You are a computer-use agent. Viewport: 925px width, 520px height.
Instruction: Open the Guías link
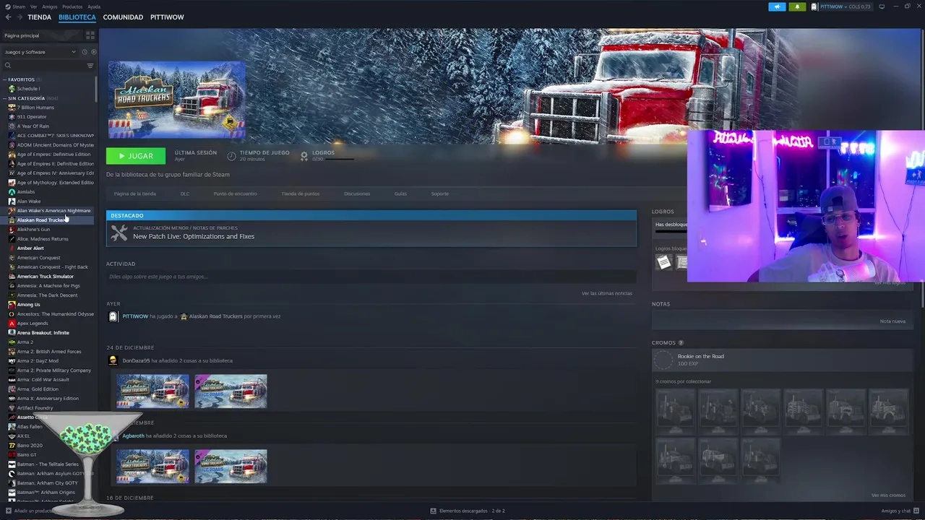(400, 194)
